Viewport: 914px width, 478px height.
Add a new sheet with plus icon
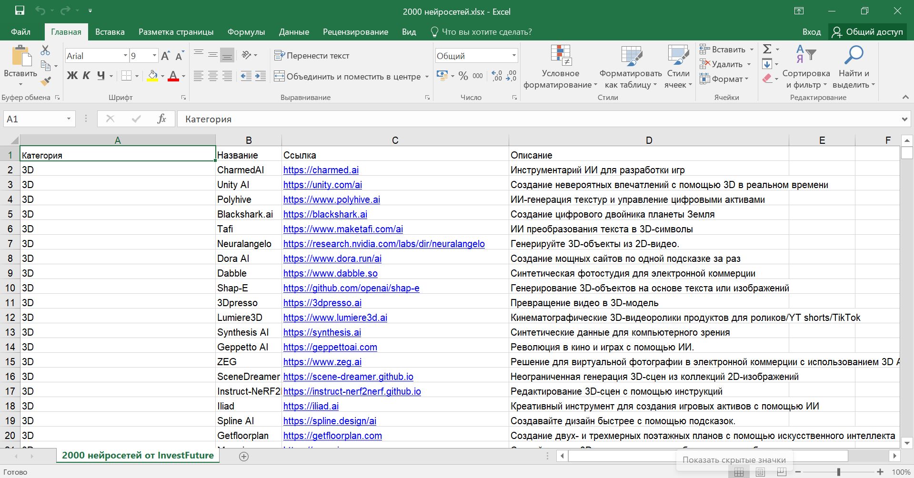tap(244, 457)
